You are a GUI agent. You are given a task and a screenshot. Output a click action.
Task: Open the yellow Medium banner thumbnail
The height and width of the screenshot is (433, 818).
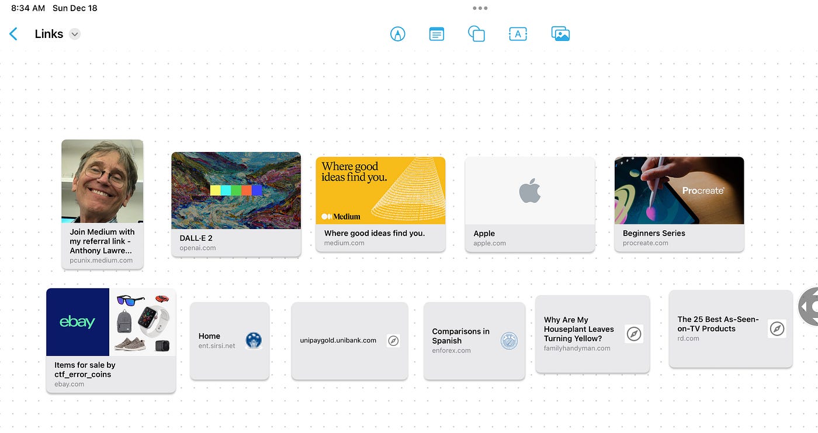[x=380, y=190]
